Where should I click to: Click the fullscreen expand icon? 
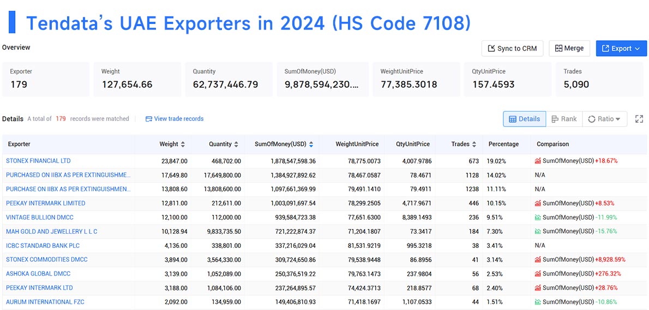click(x=639, y=119)
